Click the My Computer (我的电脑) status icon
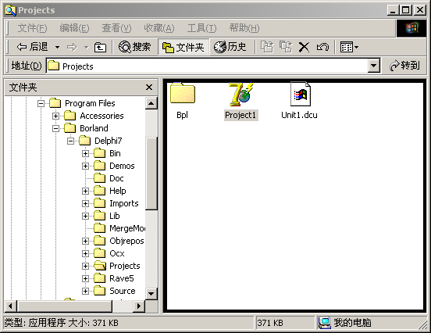 tap(324, 323)
